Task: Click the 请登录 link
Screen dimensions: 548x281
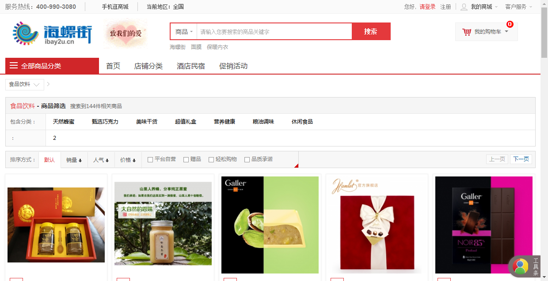Action: 427,7
